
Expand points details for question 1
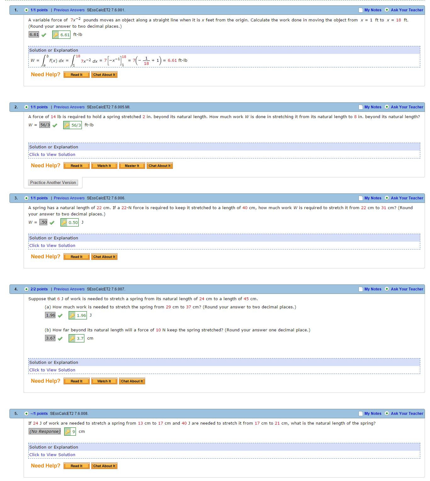pyautogui.click(x=26, y=10)
